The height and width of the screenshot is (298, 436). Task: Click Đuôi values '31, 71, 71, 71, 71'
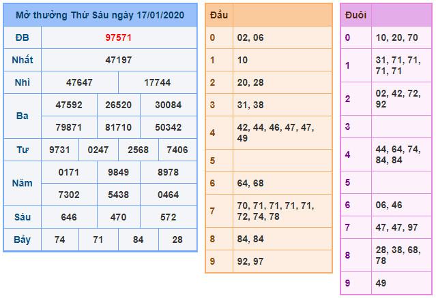(x=398, y=65)
